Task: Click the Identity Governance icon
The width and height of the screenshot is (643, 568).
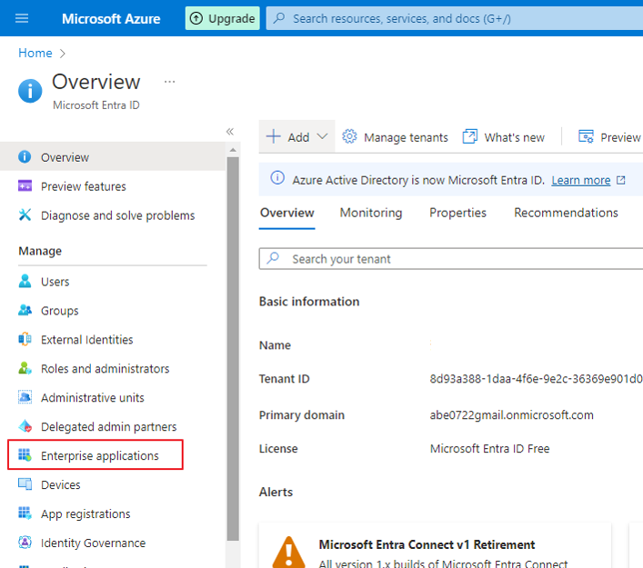Action: coord(25,543)
